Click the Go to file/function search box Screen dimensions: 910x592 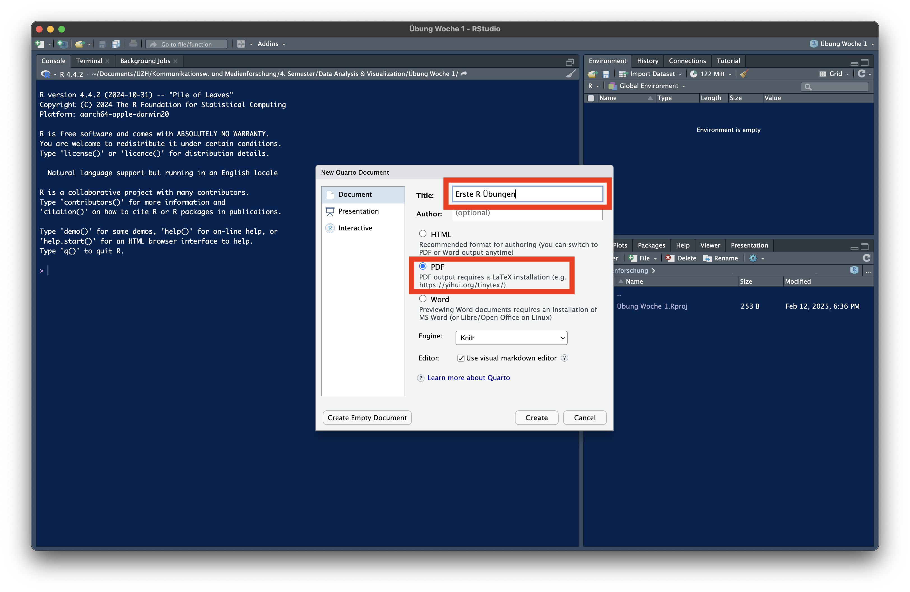tap(187, 44)
